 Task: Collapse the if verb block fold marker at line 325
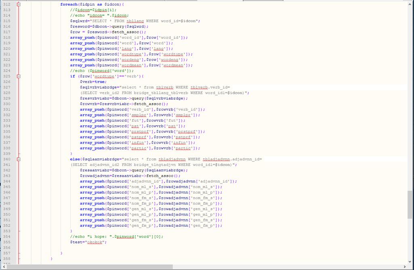click(19, 76)
